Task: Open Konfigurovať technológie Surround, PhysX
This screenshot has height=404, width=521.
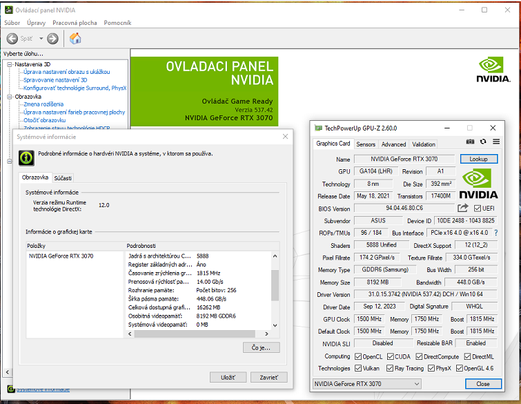Action: (x=75, y=88)
